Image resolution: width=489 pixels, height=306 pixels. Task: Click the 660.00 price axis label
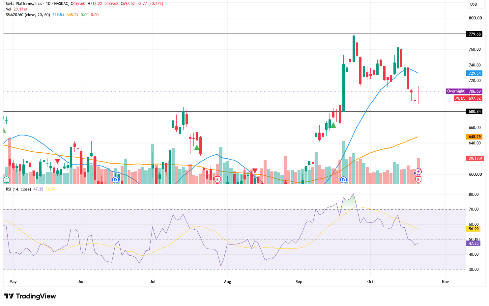point(475,128)
